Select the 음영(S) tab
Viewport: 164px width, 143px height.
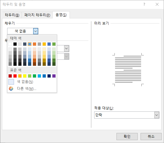[61, 15]
